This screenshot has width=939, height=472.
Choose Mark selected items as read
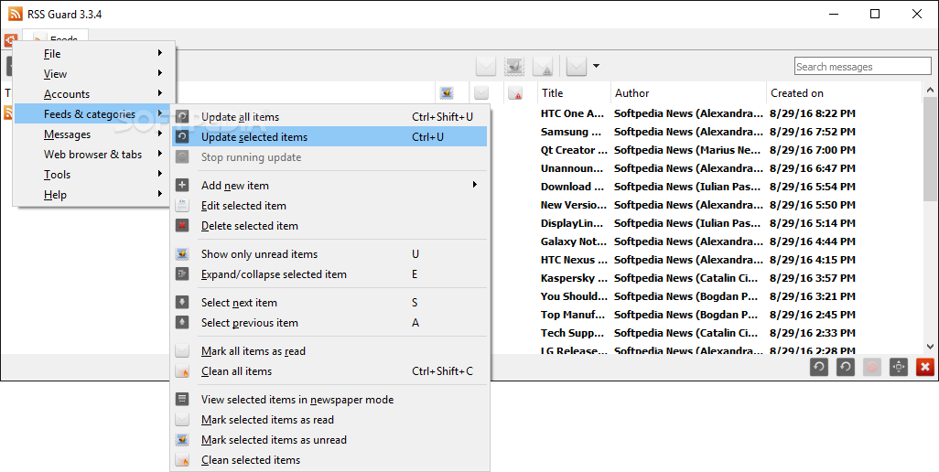tap(329, 419)
